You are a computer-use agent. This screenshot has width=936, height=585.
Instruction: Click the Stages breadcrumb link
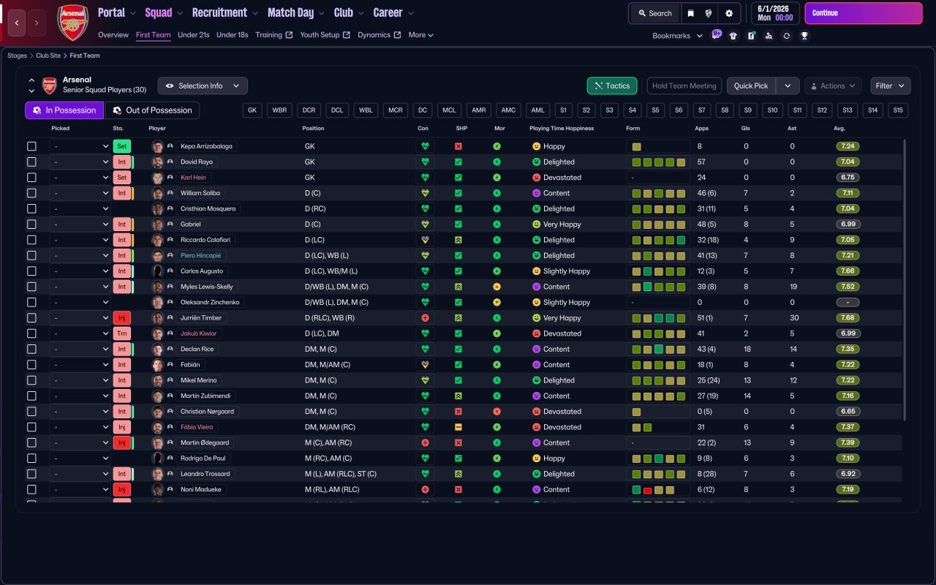coord(18,56)
